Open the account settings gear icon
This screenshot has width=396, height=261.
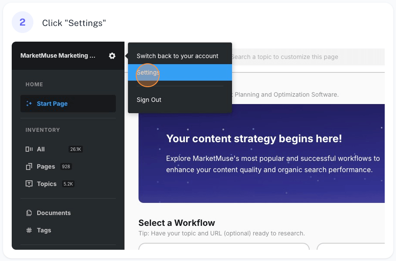pyautogui.click(x=112, y=56)
